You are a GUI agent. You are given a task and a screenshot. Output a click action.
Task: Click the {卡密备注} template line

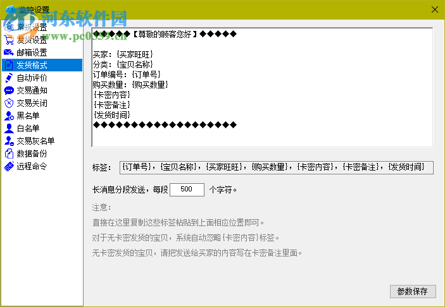click(x=112, y=105)
